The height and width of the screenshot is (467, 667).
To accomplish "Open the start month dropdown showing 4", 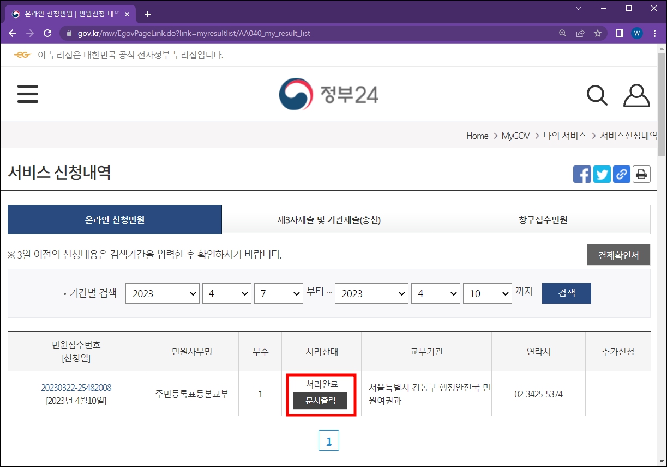I will (226, 293).
